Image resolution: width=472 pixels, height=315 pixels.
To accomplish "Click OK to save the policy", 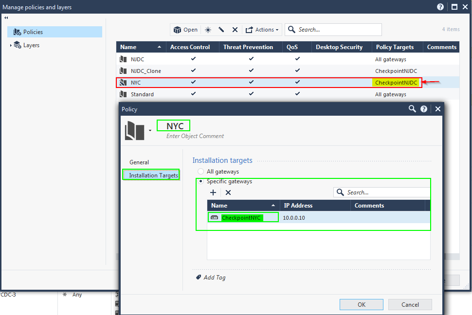I will coord(361,305).
